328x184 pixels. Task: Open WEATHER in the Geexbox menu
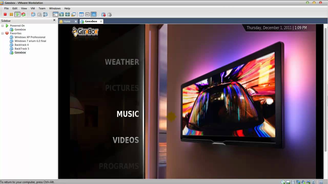pos(122,62)
